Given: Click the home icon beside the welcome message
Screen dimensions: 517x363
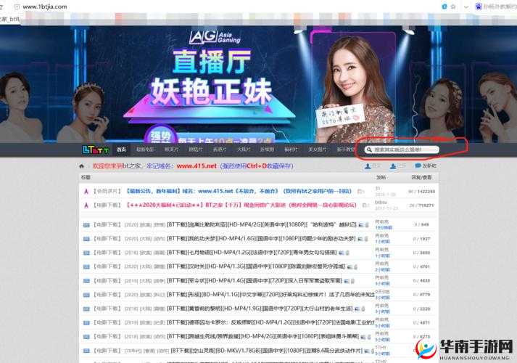Looking at the screenshot, I should tap(82, 166).
